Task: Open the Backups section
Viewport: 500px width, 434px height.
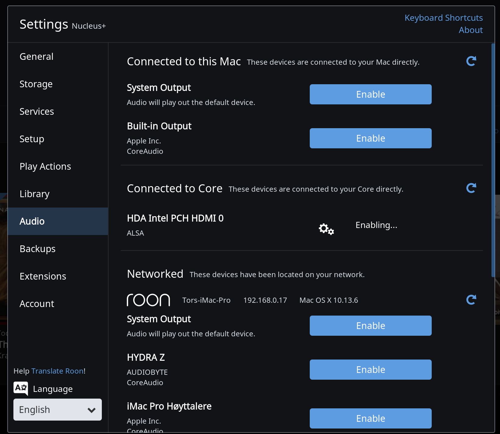Action: click(58, 249)
